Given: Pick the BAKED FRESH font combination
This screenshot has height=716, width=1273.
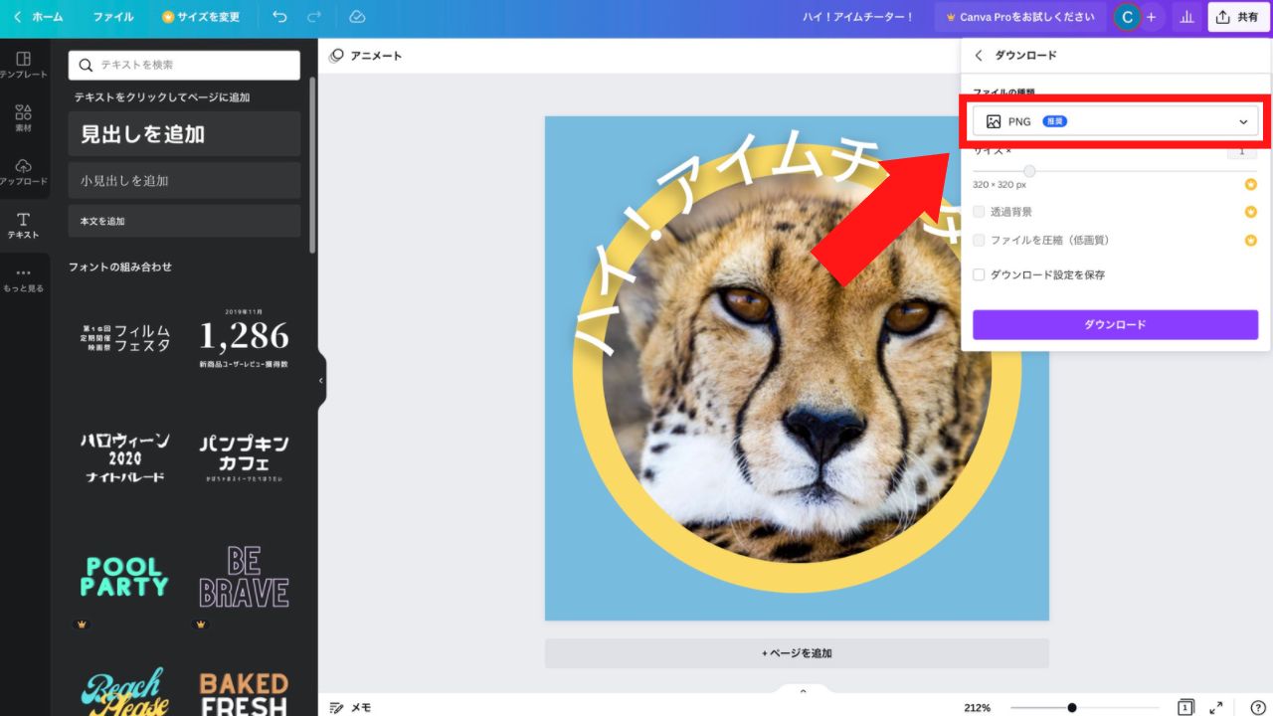Looking at the screenshot, I should (244, 691).
